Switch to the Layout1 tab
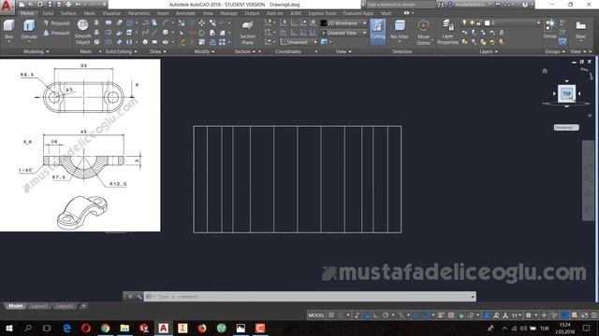This screenshot has width=599, height=336. tap(39, 306)
